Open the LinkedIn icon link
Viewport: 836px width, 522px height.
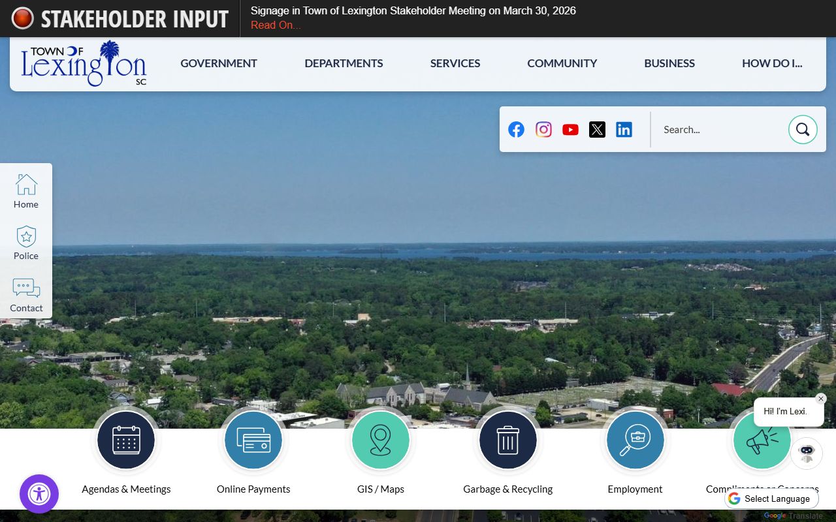(x=624, y=129)
